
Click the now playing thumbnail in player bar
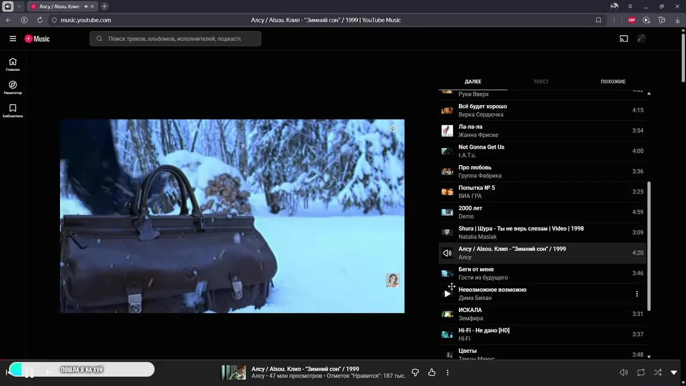click(x=234, y=372)
